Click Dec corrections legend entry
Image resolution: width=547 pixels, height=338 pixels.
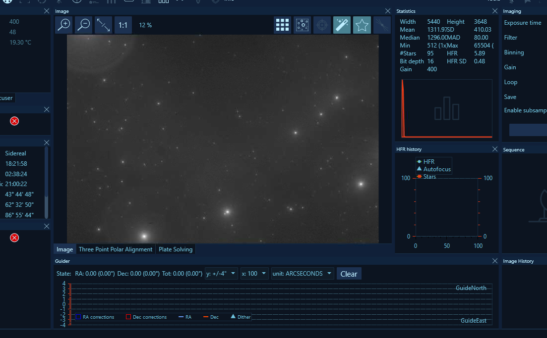tap(146, 317)
